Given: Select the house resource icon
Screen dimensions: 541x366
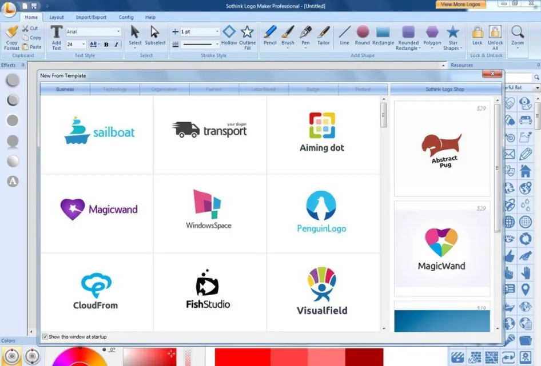Looking at the screenshot, I should 526,171.
